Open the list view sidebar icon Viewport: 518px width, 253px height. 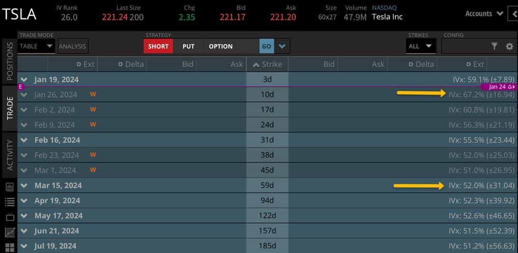point(9,202)
